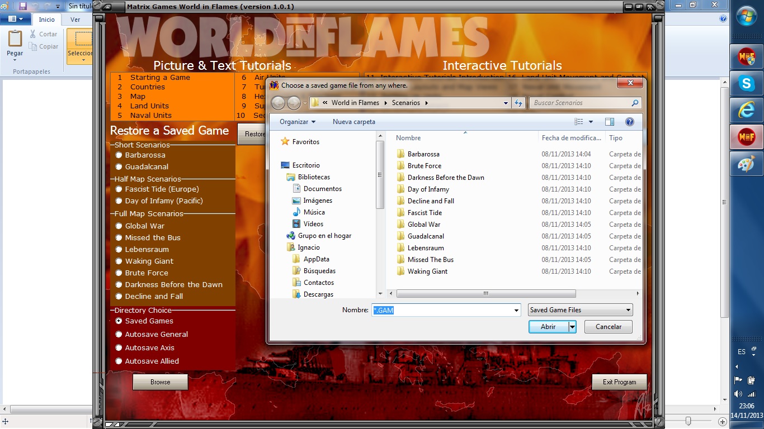Image resolution: width=764 pixels, height=429 pixels.
Task: Select the Darkness Before the Dawn folder
Action: point(446,178)
